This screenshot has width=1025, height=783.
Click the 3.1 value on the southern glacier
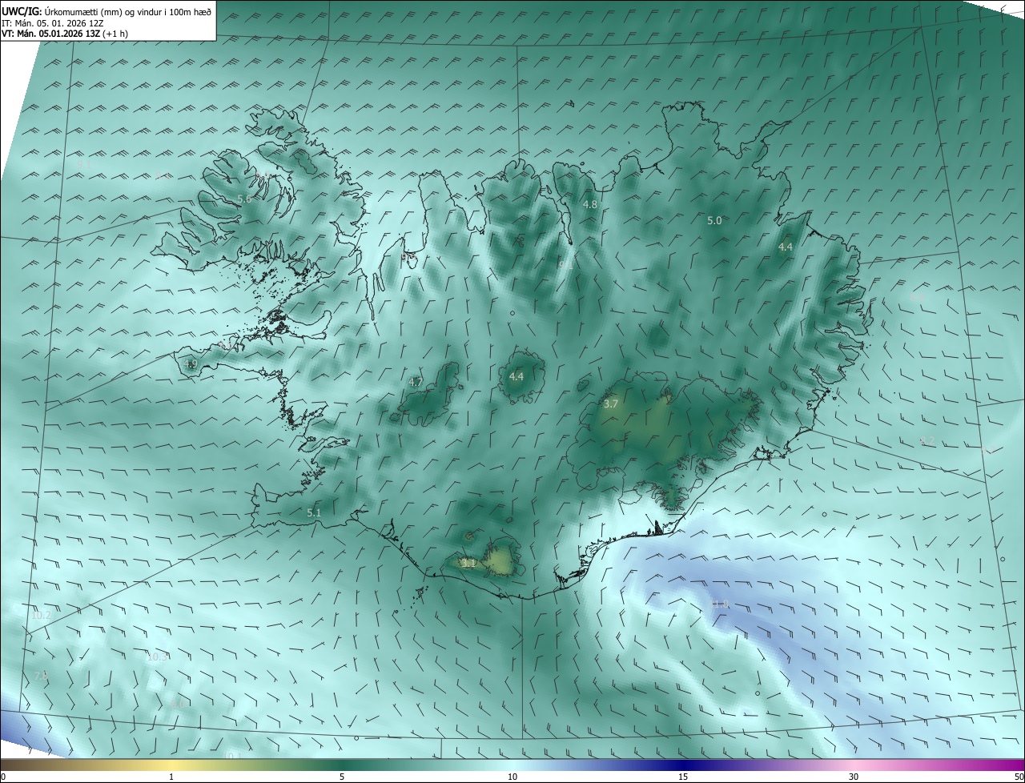coord(469,563)
